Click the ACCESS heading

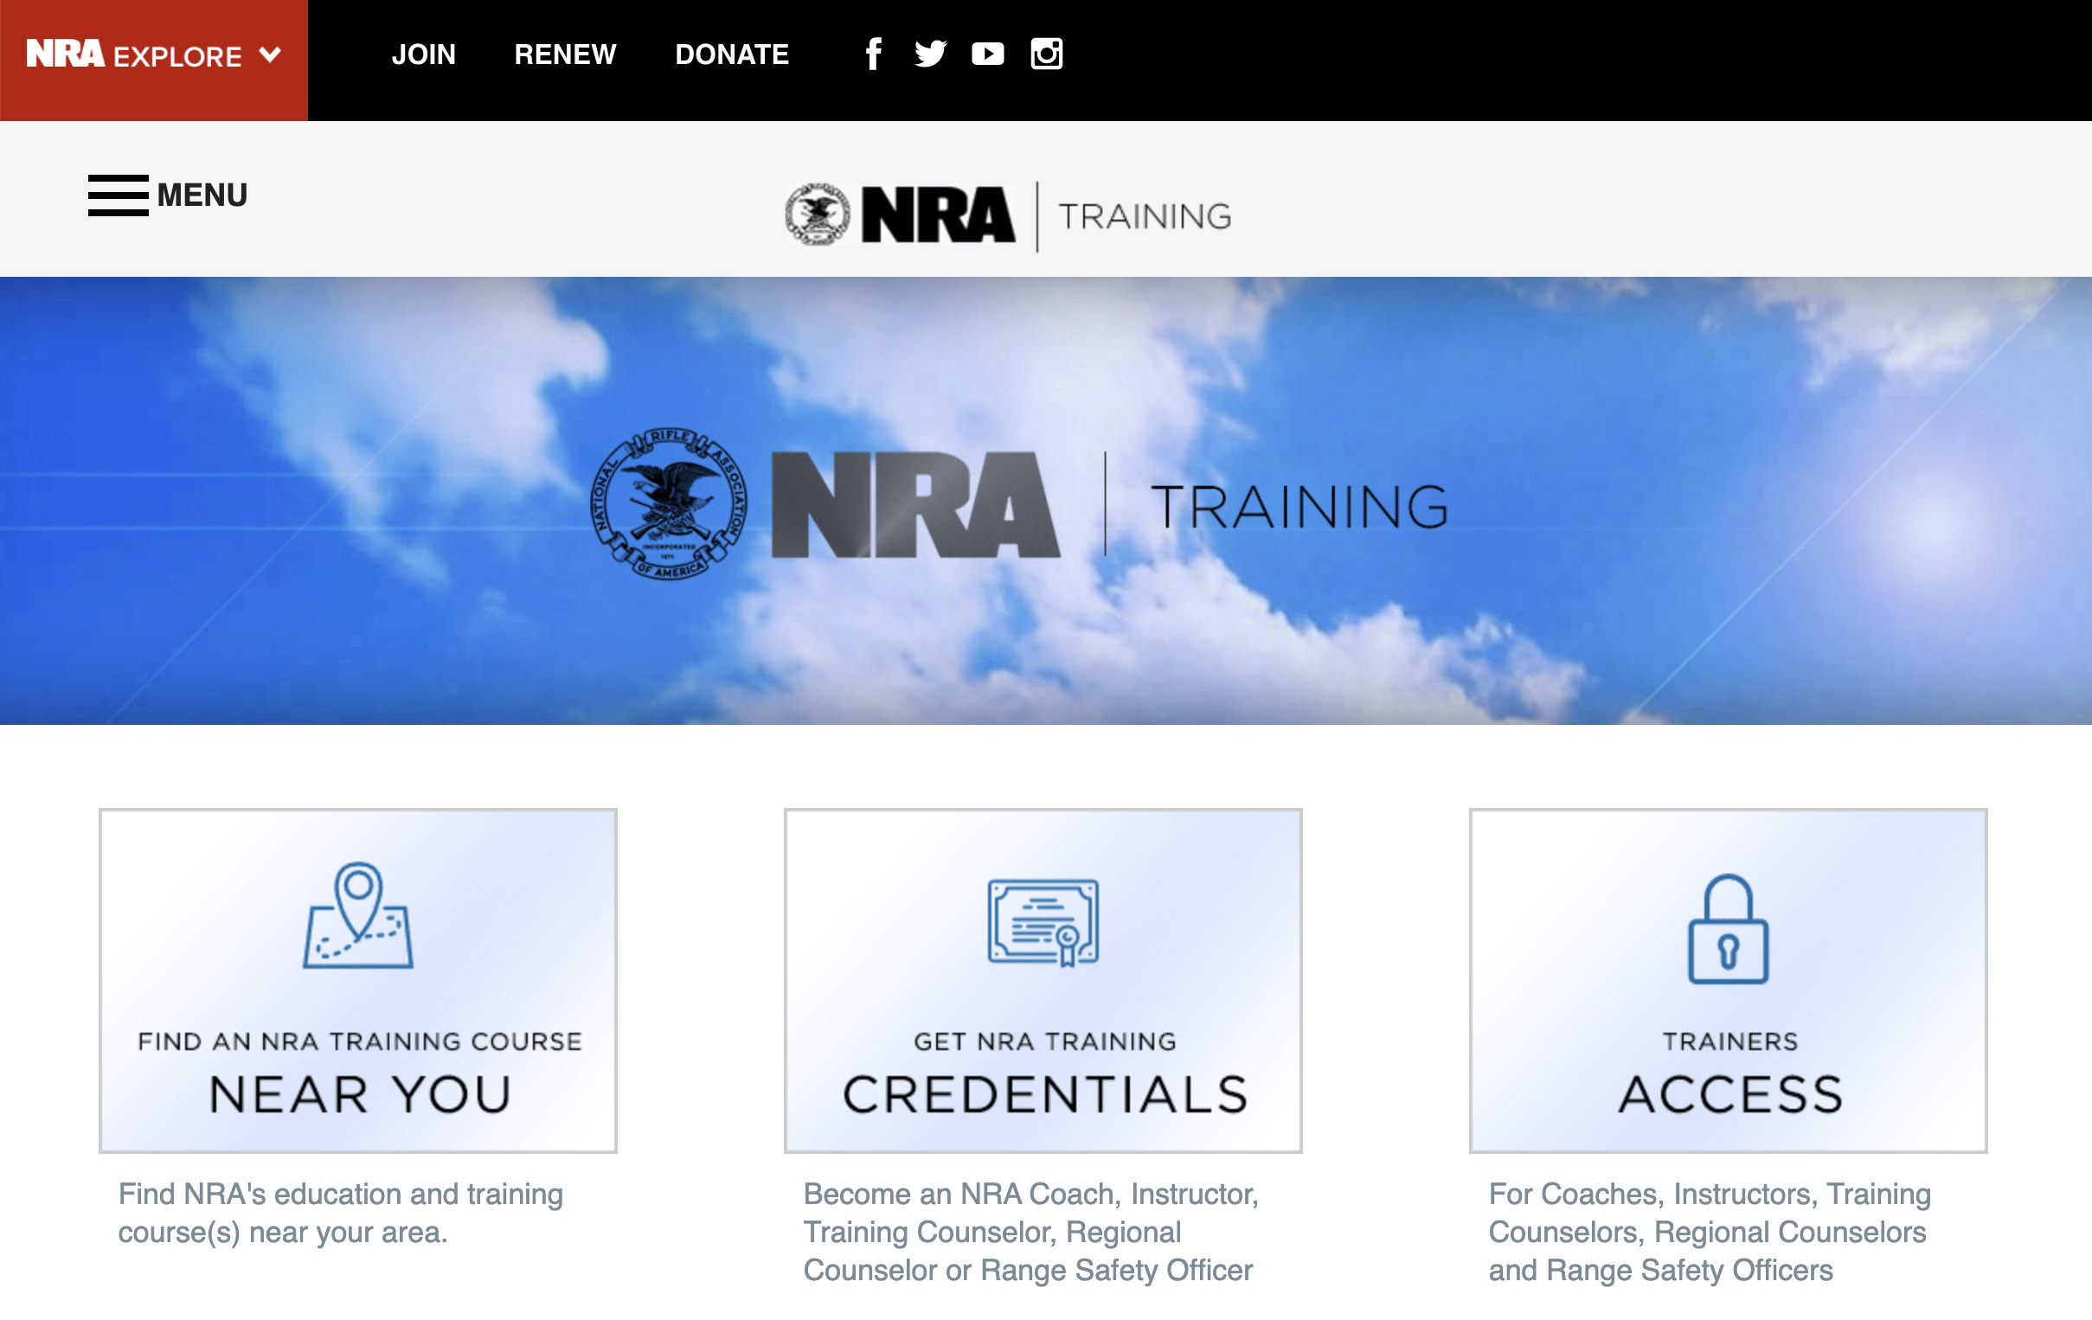1729,1094
